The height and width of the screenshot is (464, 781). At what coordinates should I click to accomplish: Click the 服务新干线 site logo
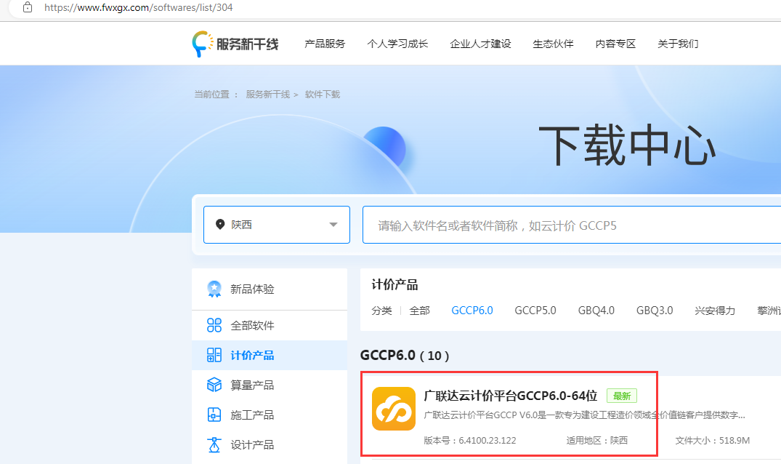(x=235, y=44)
